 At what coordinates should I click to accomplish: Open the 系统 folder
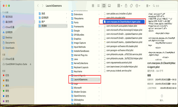coord(53,14)
